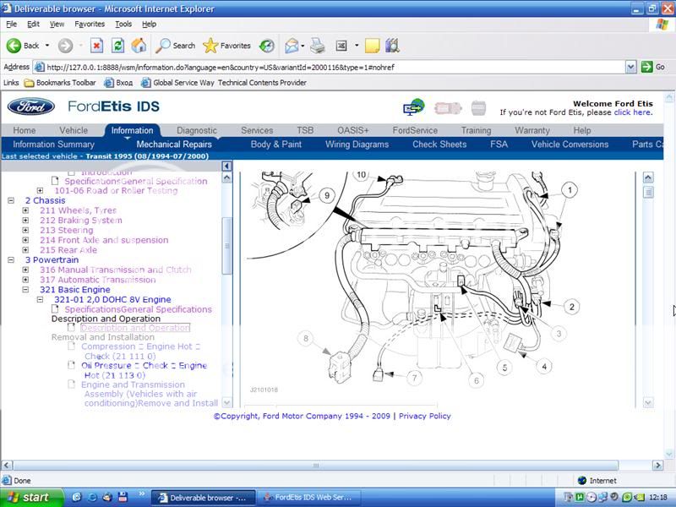Open Bookmarks Toolbar links folder
Image resolution: width=676 pixels, height=507 pixels.
coord(60,82)
